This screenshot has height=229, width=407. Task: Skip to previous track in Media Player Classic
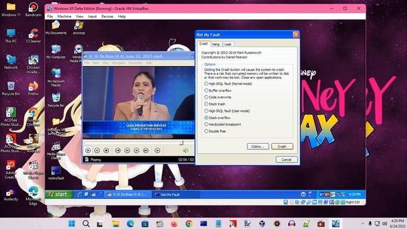(118, 150)
